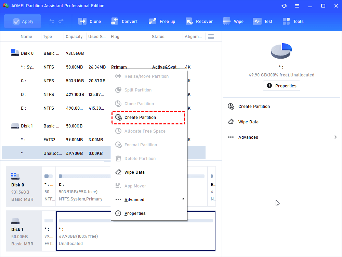
Task: Click the Disk 1 drive icon in the list
Action: click(15, 126)
